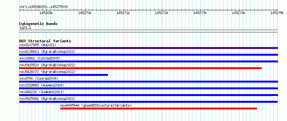Open the nsv6138813 (ByrskaBishop2022) label

point(47,52)
